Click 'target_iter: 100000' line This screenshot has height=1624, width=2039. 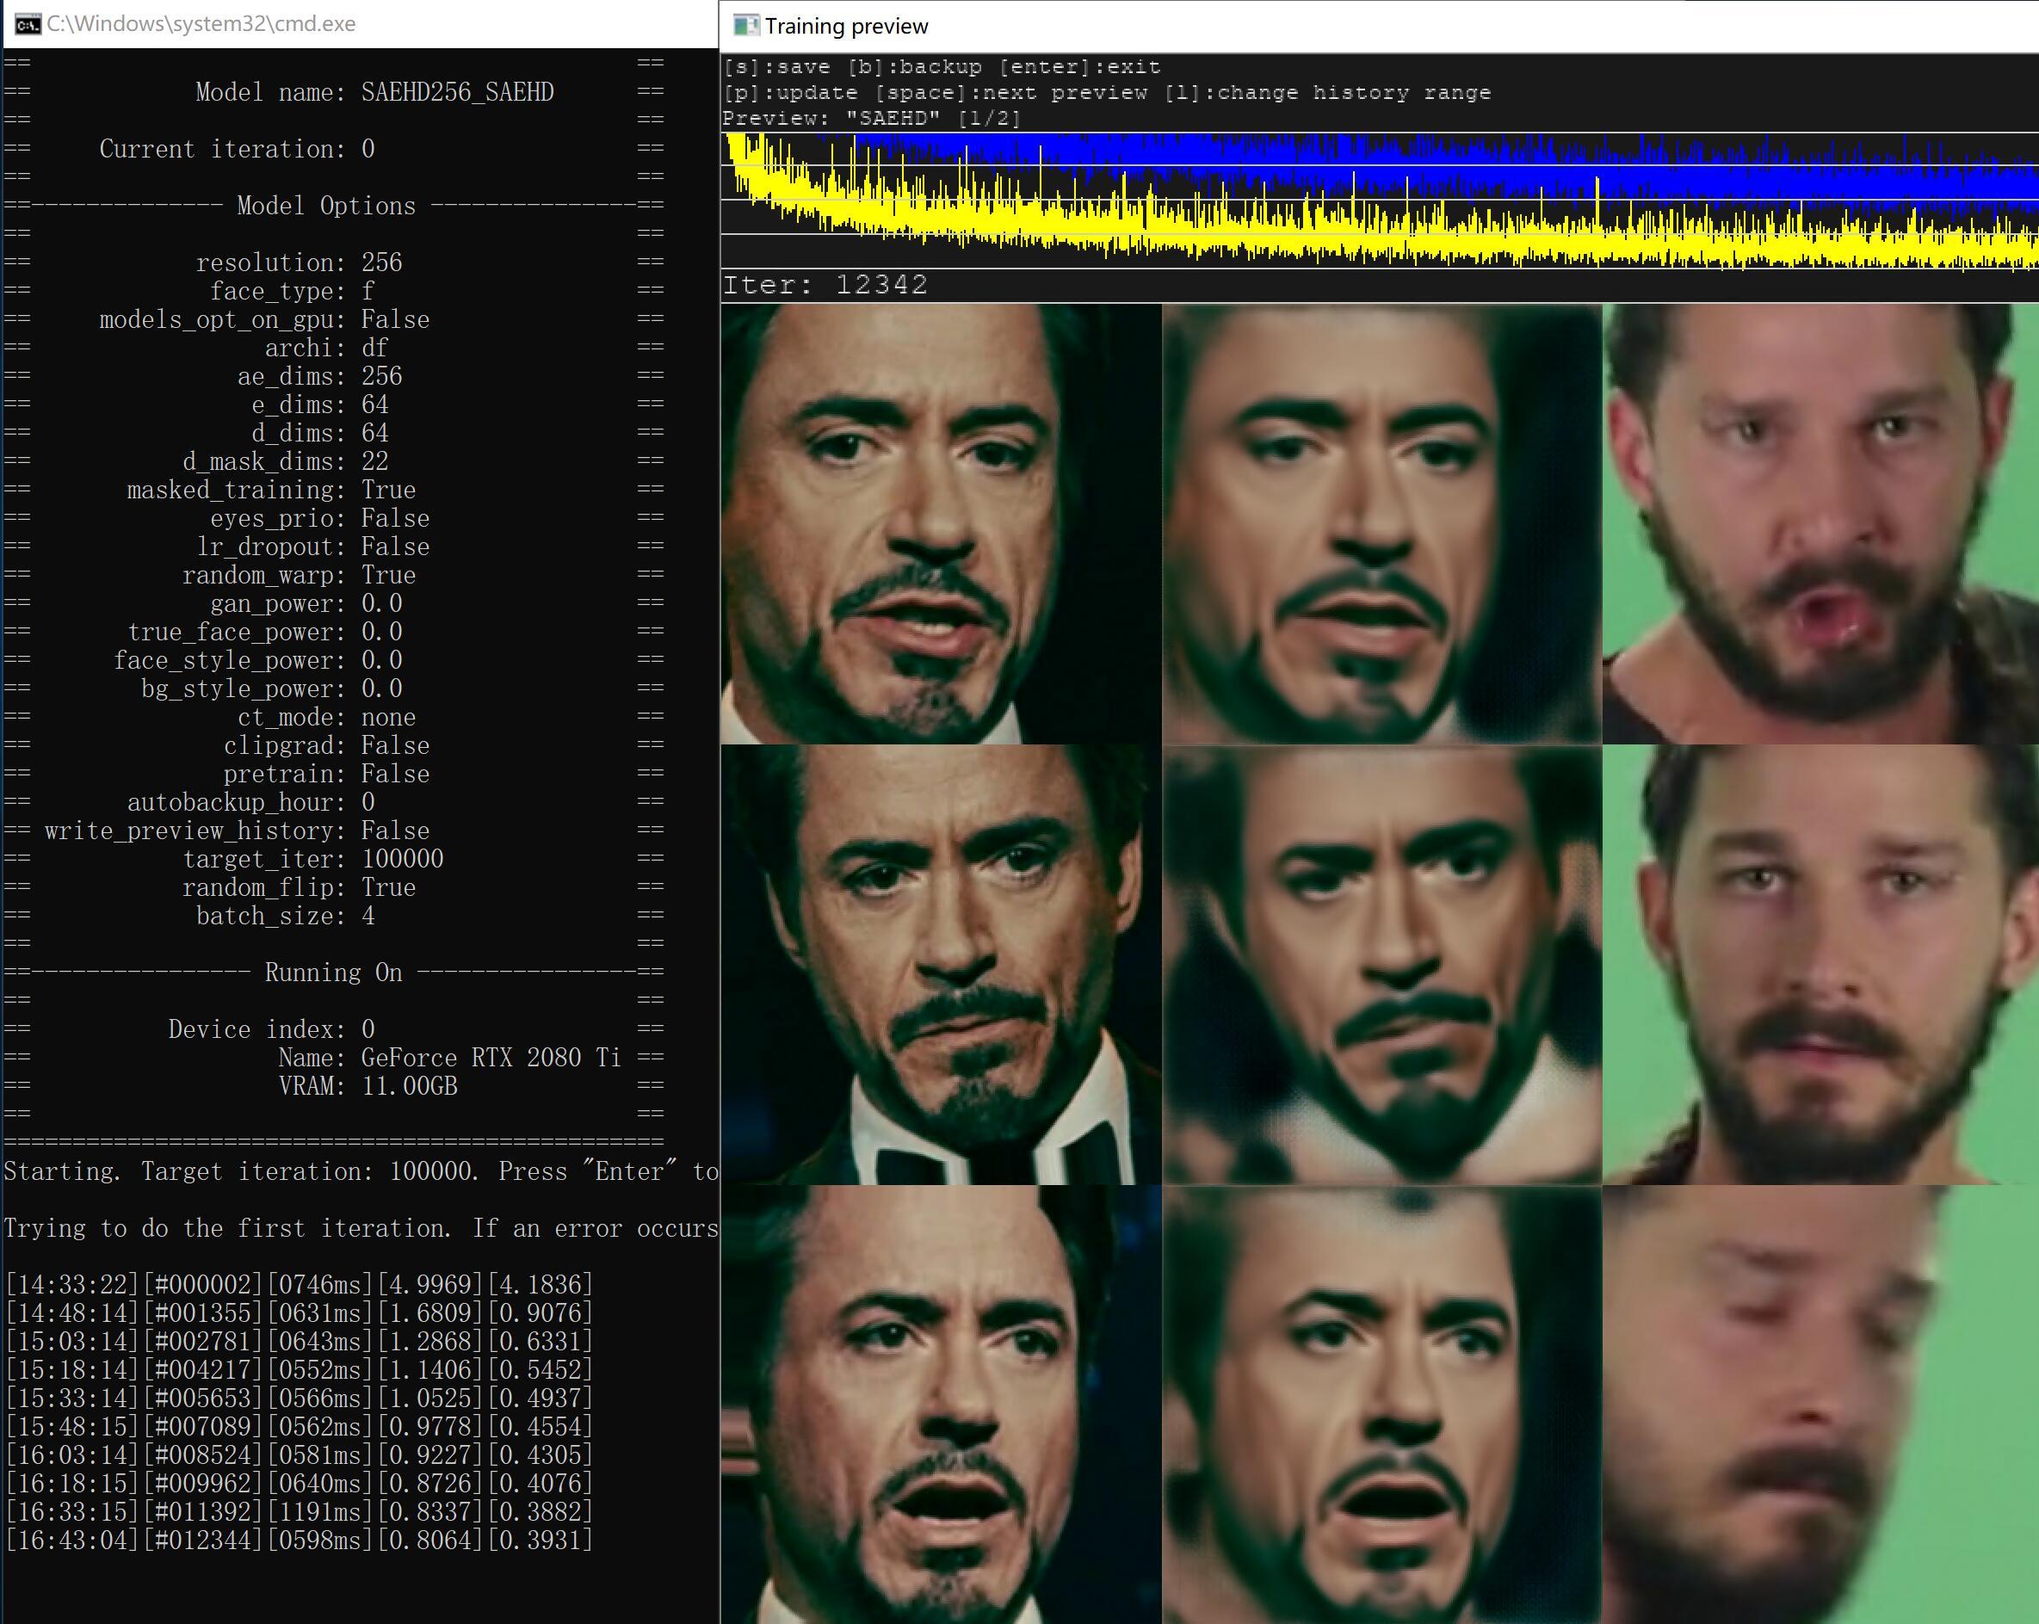[313, 859]
